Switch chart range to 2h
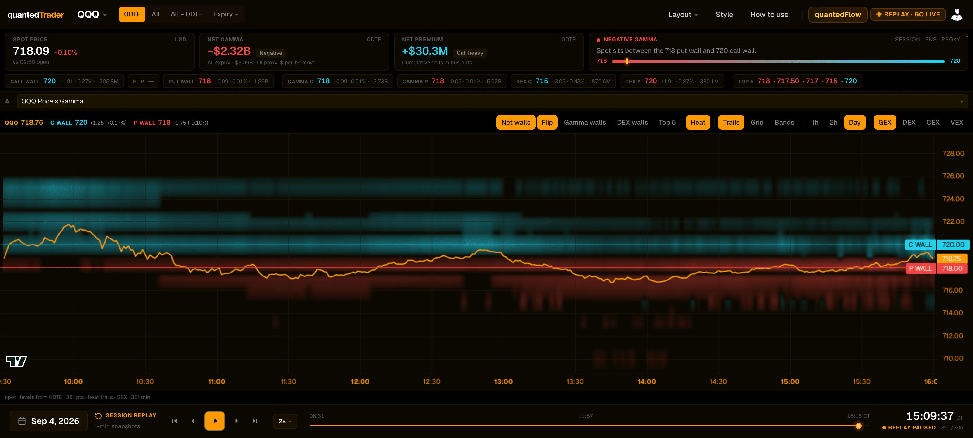 pos(834,123)
